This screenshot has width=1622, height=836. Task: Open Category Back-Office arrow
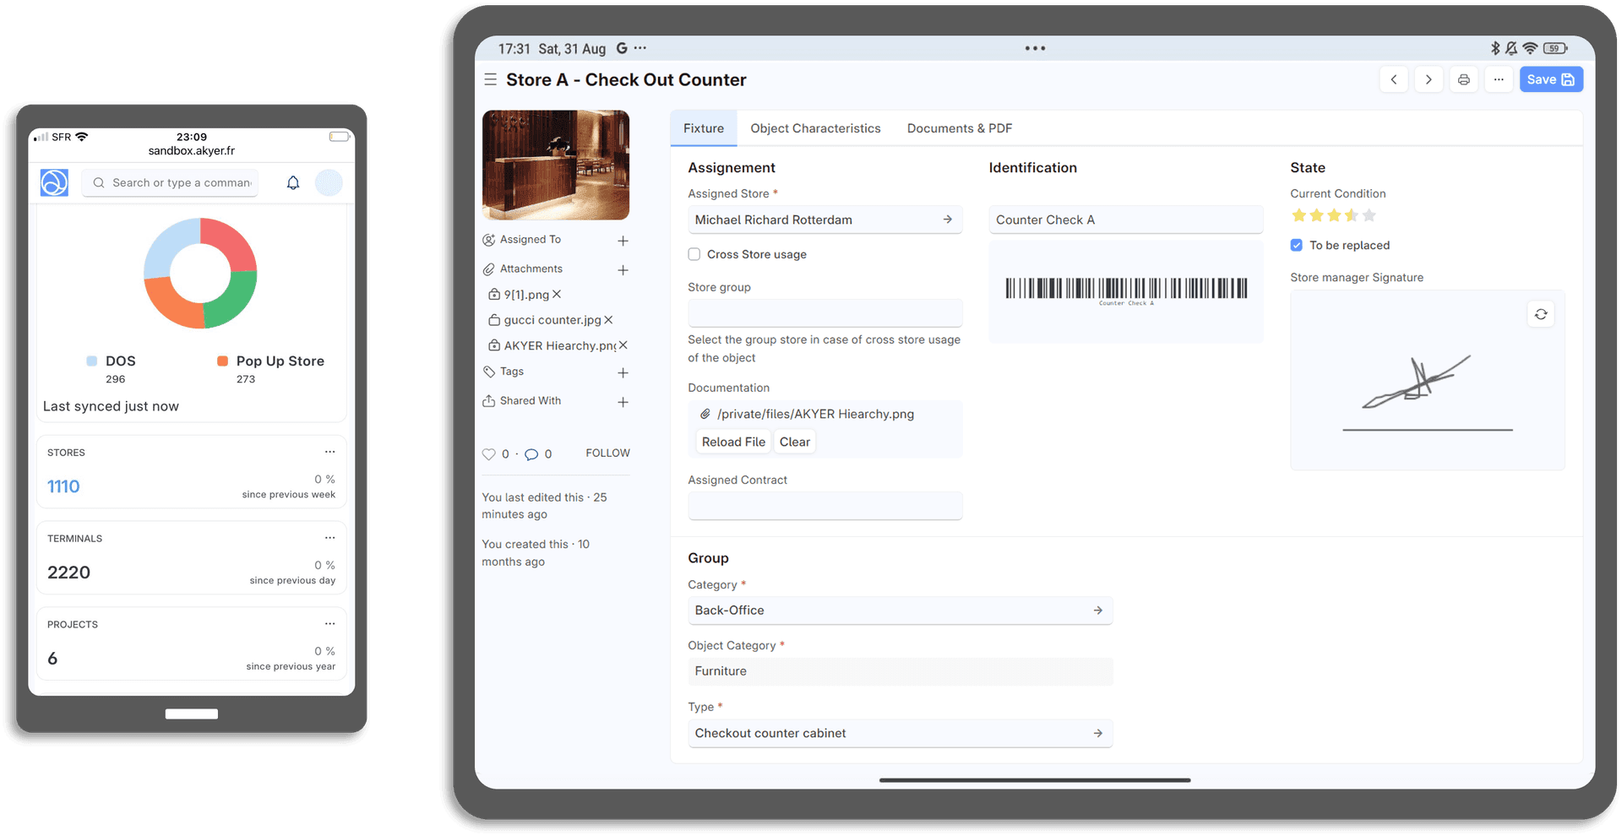coord(1098,611)
